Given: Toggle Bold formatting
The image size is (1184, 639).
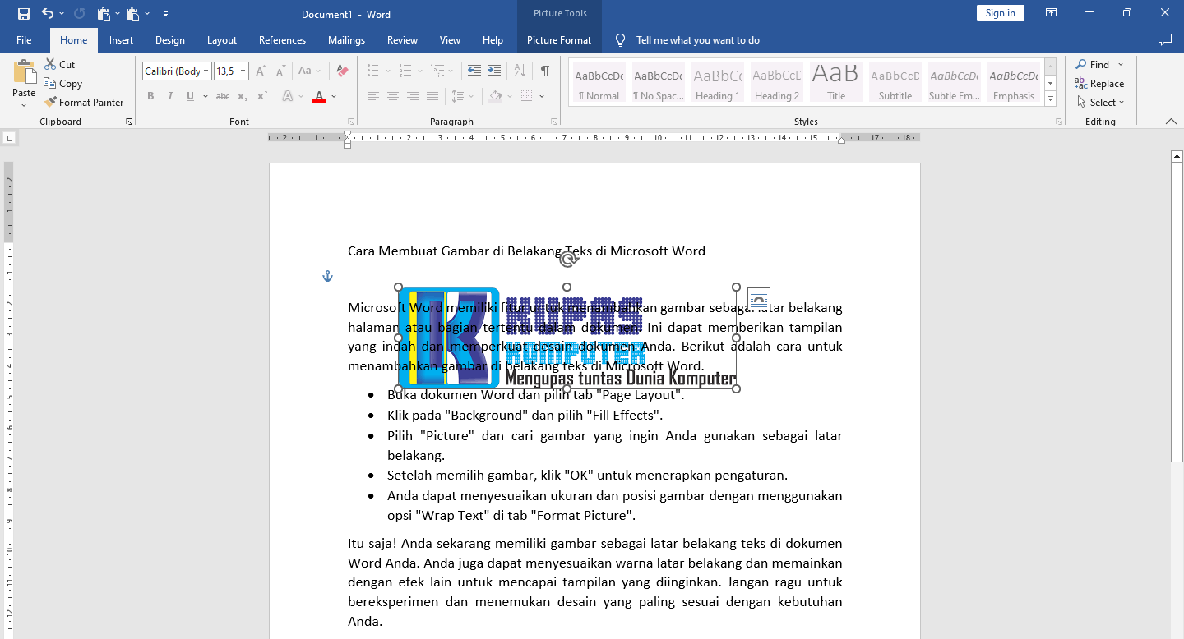Looking at the screenshot, I should (150, 96).
